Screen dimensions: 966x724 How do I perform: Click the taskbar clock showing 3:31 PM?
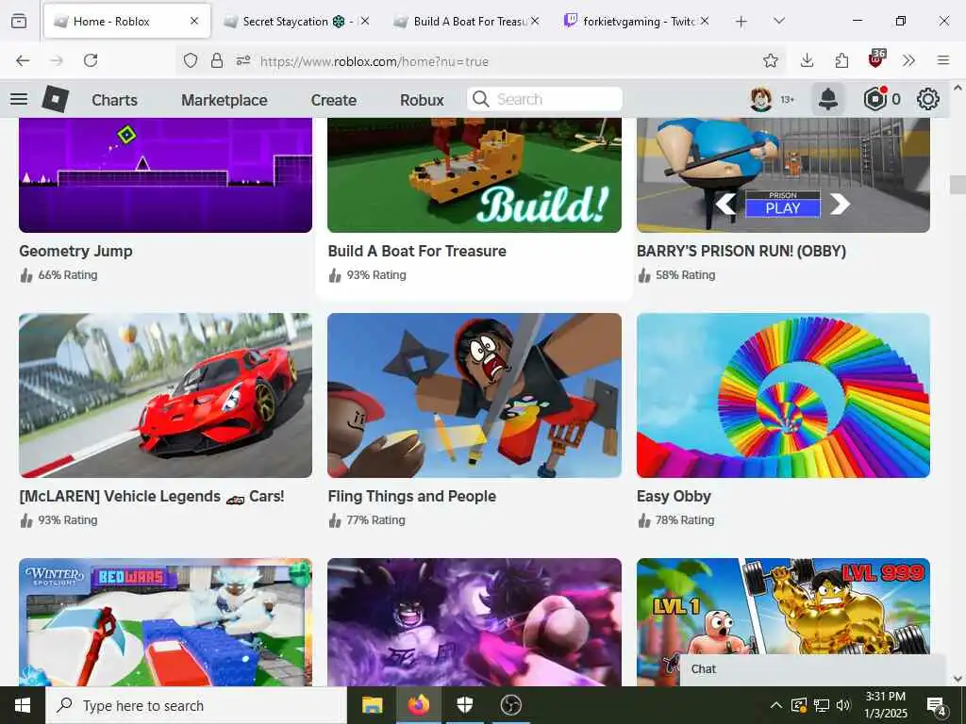tap(886, 705)
